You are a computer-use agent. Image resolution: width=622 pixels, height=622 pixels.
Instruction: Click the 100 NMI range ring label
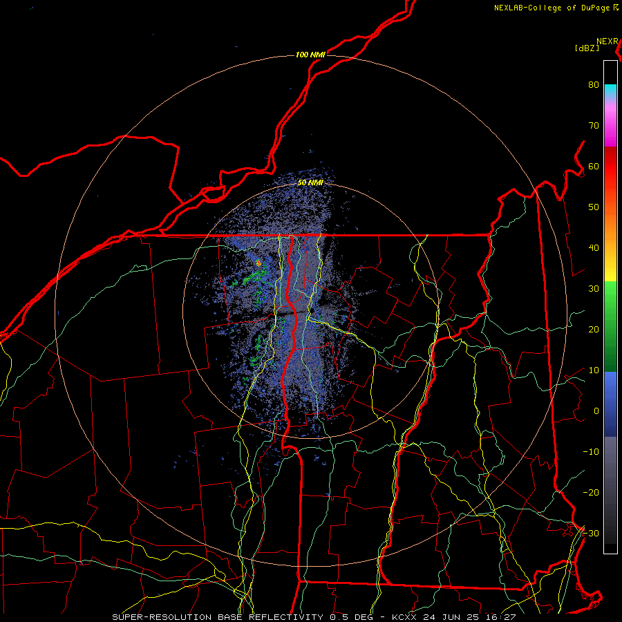310,55
